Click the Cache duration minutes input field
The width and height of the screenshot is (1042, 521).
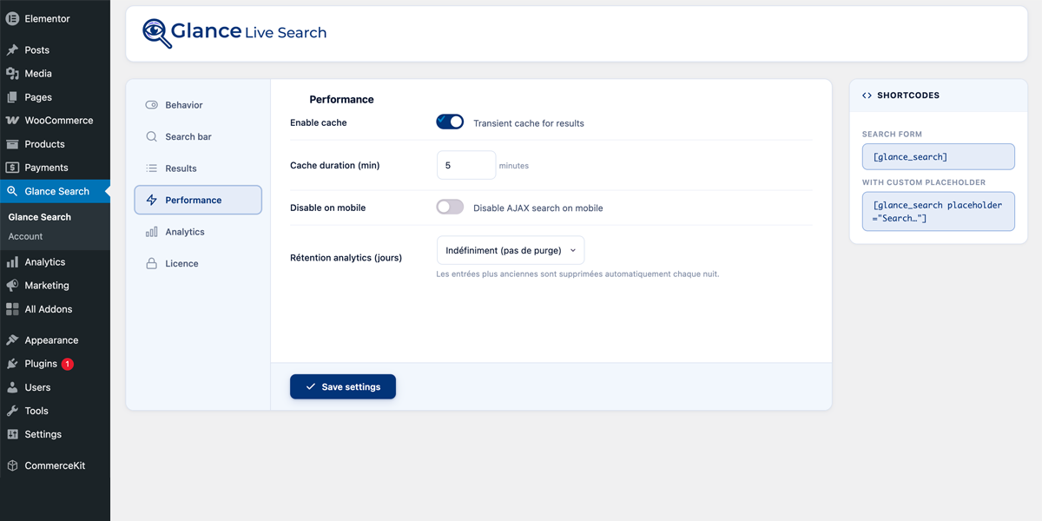(466, 164)
